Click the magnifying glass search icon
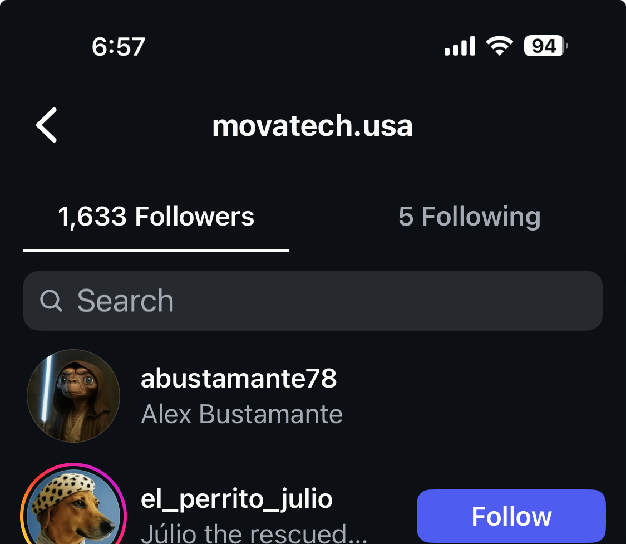The width and height of the screenshot is (626, 544). 51,301
